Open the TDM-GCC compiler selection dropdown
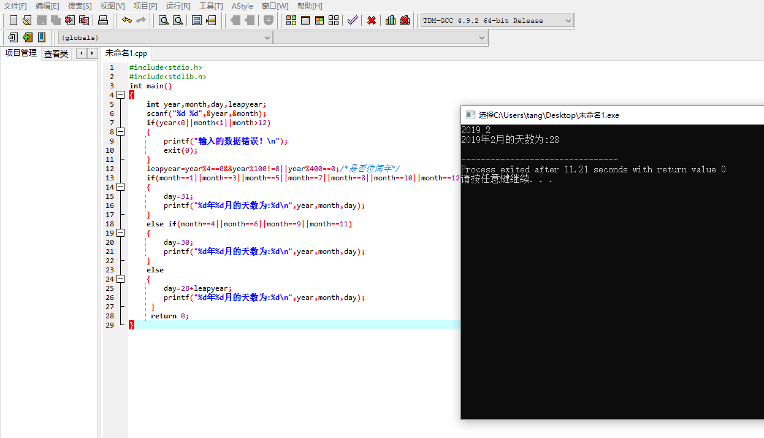The width and height of the screenshot is (764, 438). tap(568, 20)
